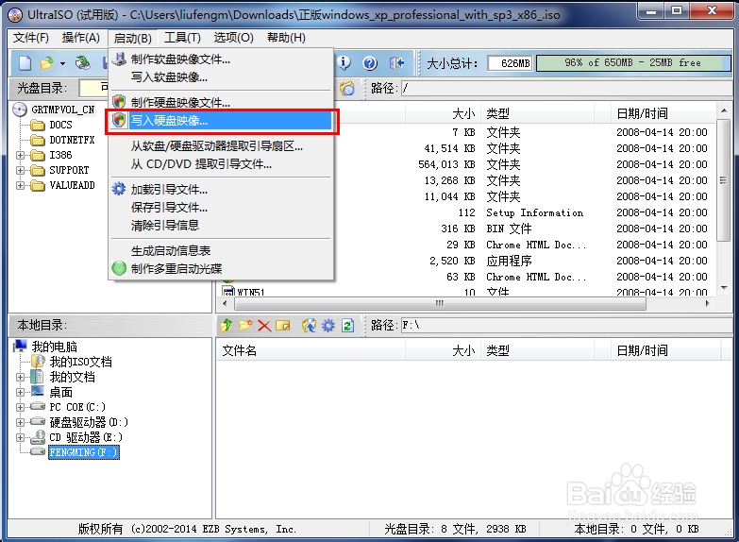Viewport: 739px width, 542px height.
Task: Click the local path field showing F:\
Action: coord(566,326)
